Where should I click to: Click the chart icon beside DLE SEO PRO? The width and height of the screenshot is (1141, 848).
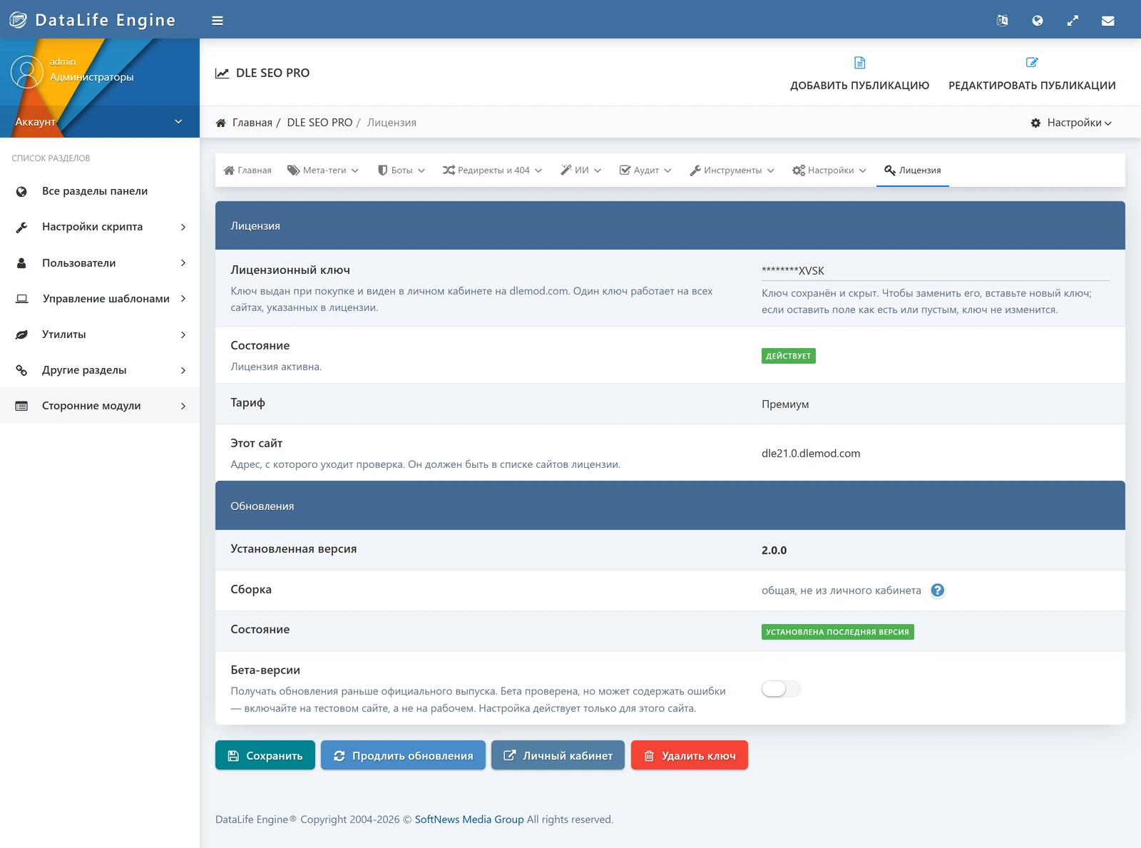pyautogui.click(x=222, y=73)
